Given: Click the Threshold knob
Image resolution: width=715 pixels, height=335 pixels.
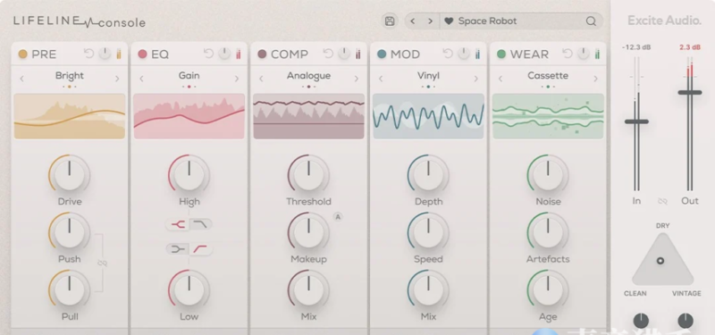Looking at the screenshot, I should [x=308, y=174].
